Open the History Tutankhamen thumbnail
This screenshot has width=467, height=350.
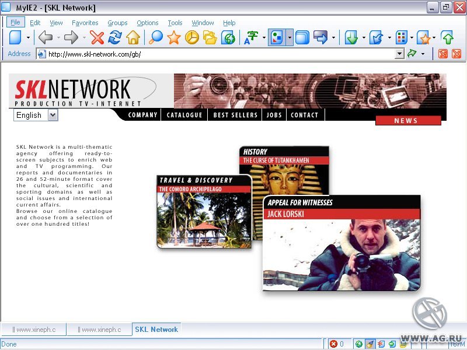284,170
